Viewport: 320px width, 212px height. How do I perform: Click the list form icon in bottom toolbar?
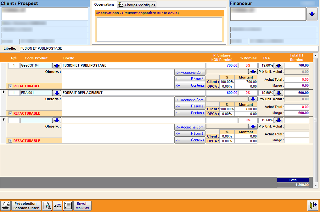click(x=68, y=206)
